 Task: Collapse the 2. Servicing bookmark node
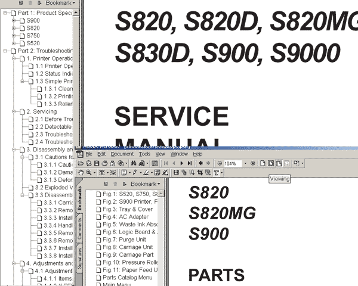coord(14,111)
